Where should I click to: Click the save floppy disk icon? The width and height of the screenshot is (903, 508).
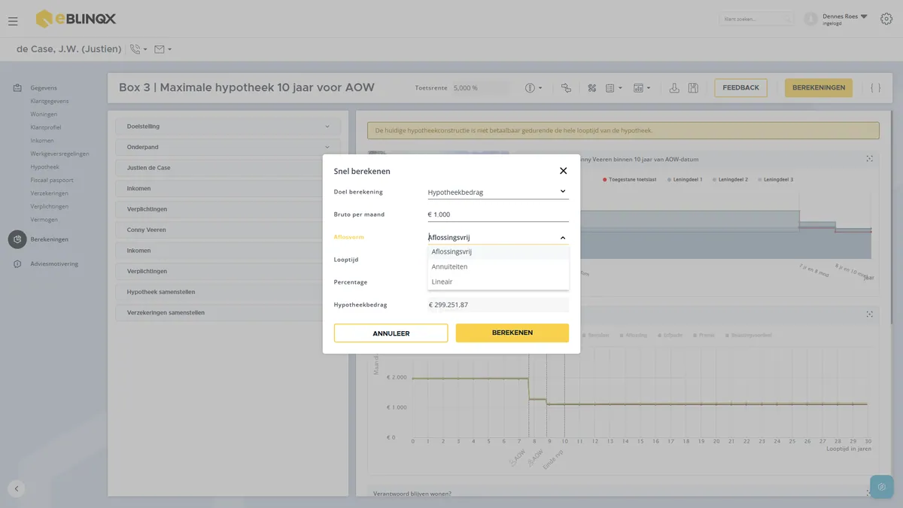point(693,88)
